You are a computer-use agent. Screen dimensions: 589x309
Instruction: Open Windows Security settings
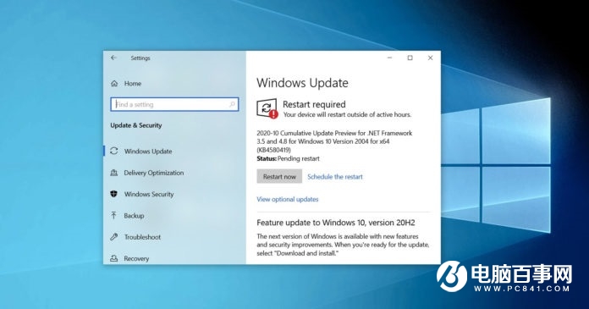pos(149,195)
